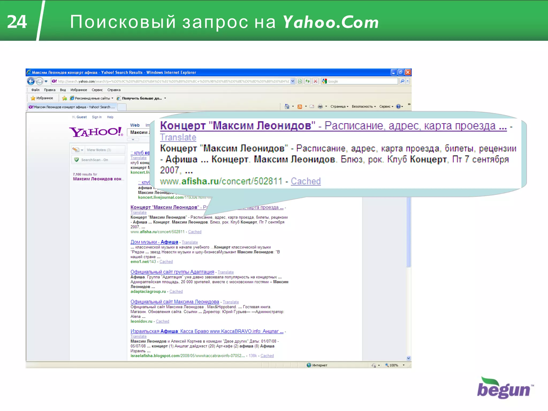Click the browser Back arrow button
The image size is (548, 411).
[31, 81]
